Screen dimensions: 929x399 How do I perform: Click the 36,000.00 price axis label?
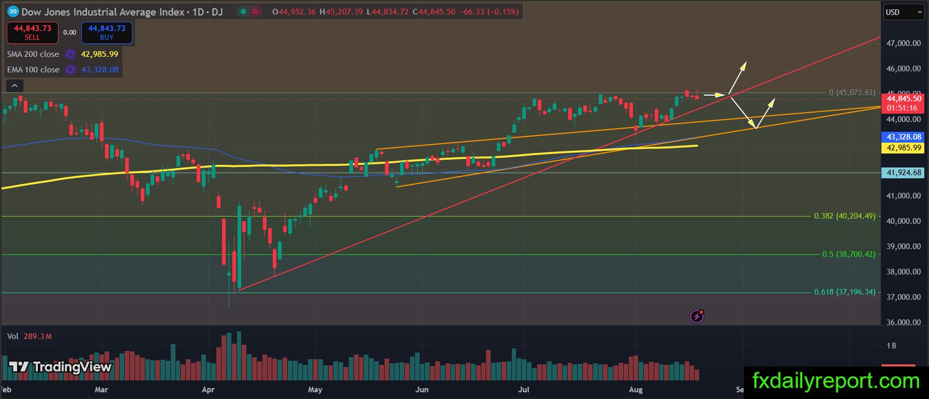(904, 323)
